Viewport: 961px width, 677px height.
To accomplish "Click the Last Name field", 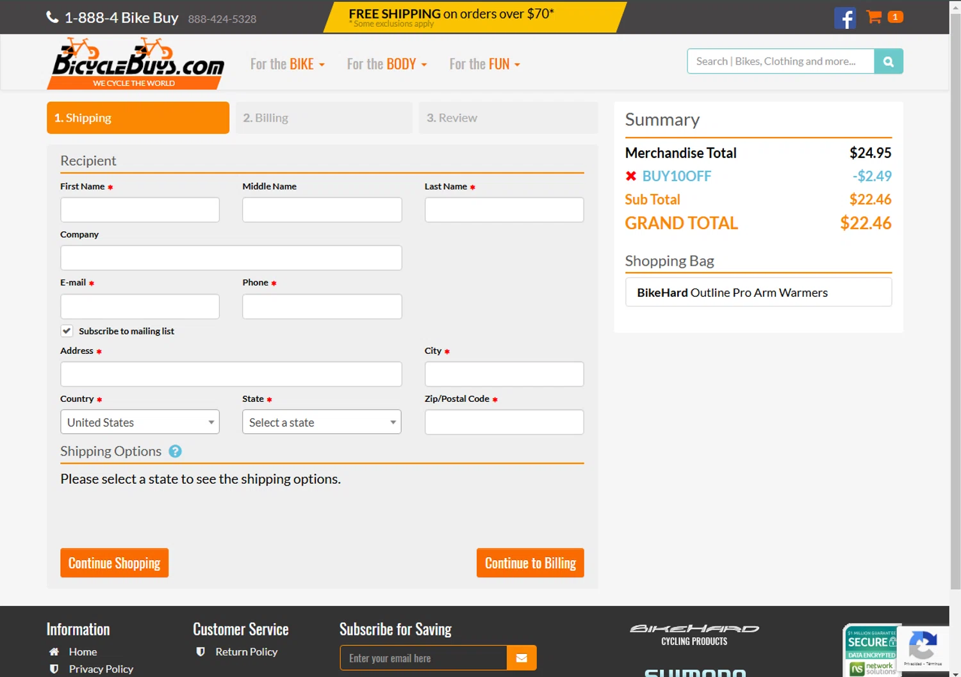I will pos(504,210).
